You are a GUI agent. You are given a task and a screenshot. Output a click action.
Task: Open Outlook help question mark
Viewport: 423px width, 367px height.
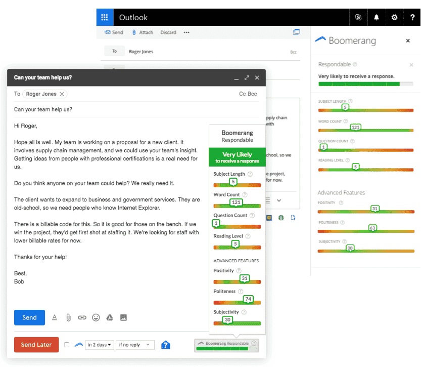412,17
